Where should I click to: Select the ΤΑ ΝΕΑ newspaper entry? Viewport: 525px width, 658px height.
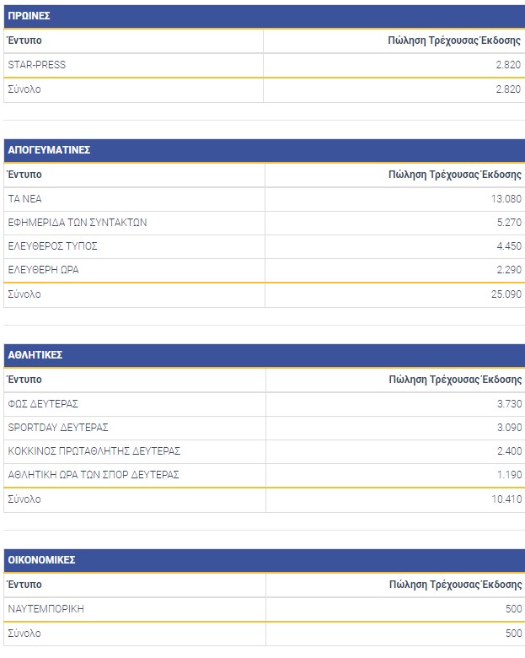[x=24, y=199]
